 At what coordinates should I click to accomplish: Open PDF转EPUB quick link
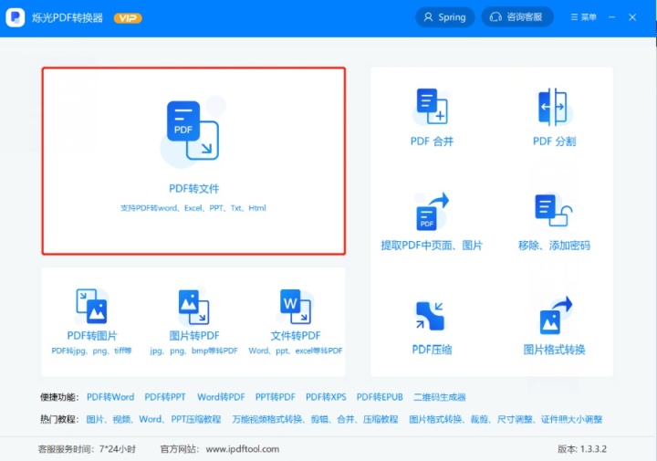point(380,397)
